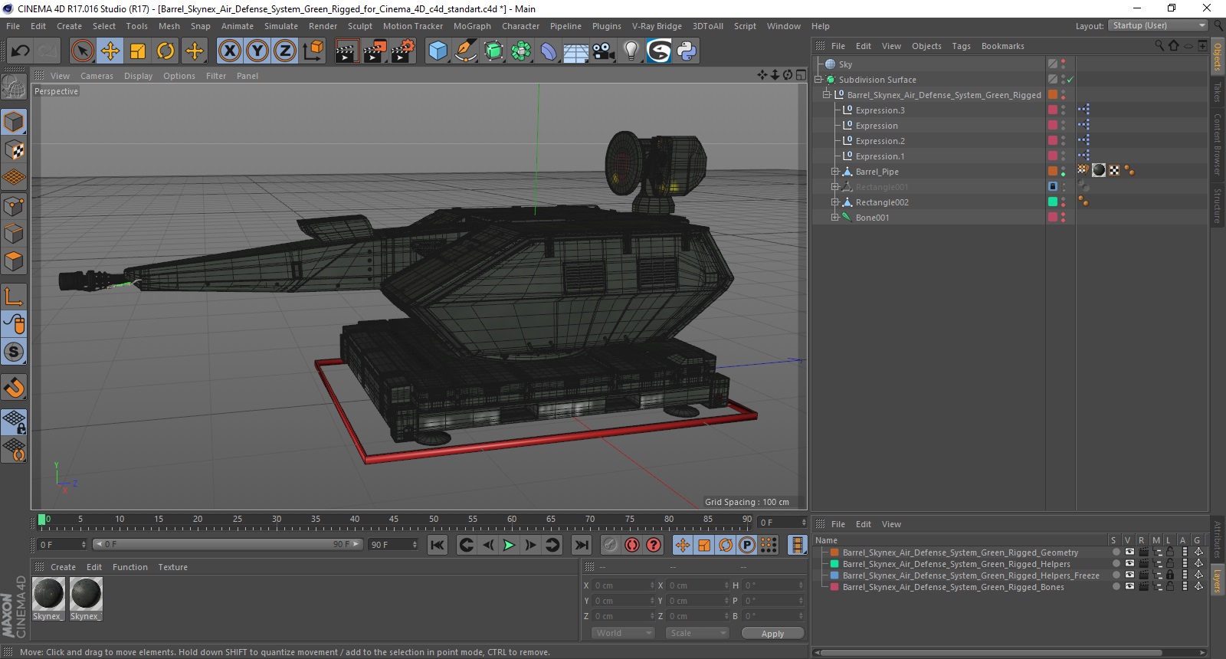The width and height of the screenshot is (1226, 659).
Task: Click Geometry layer color swatch
Action: tap(834, 552)
